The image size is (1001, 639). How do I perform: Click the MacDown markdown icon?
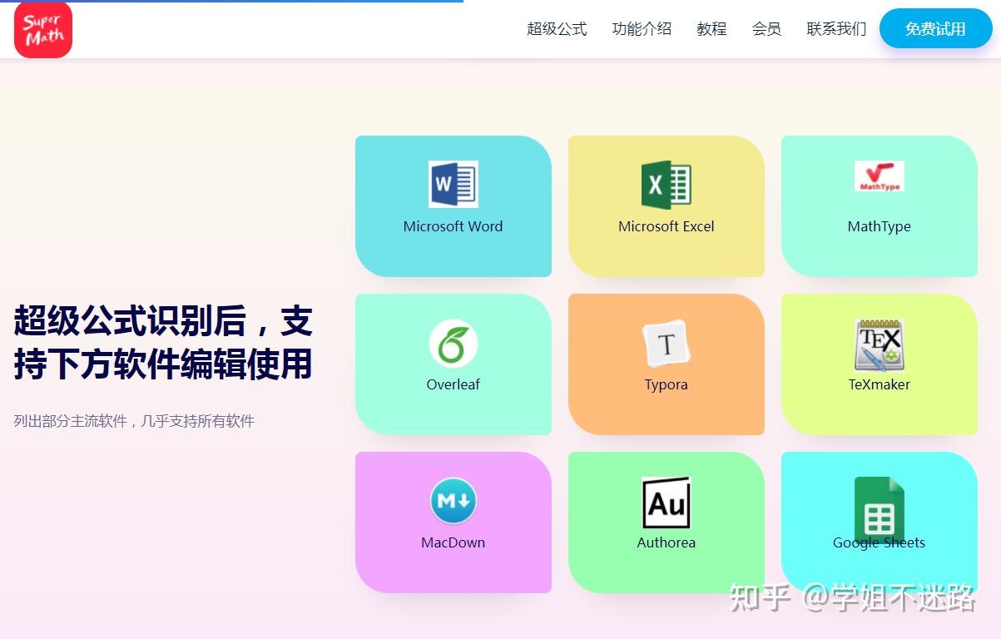tap(453, 501)
